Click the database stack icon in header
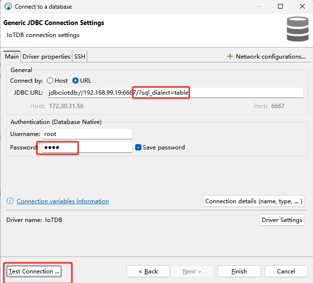Viewport: 313px width, 283px height. (x=297, y=29)
